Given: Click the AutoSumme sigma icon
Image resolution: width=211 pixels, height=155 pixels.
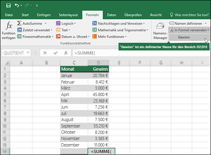Looking at the screenshot, I should pos(19,23).
